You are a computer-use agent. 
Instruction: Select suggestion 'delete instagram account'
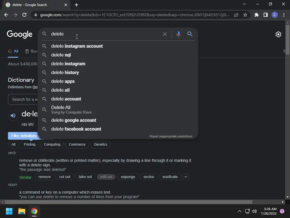(118, 46)
